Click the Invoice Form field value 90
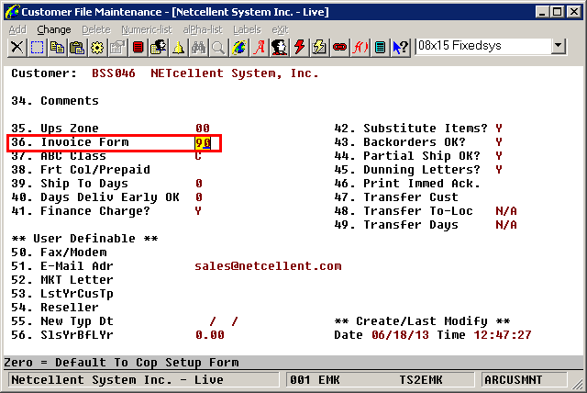The height and width of the screenshot is (393, 587). pyautogui.click(x=203, y=142)
